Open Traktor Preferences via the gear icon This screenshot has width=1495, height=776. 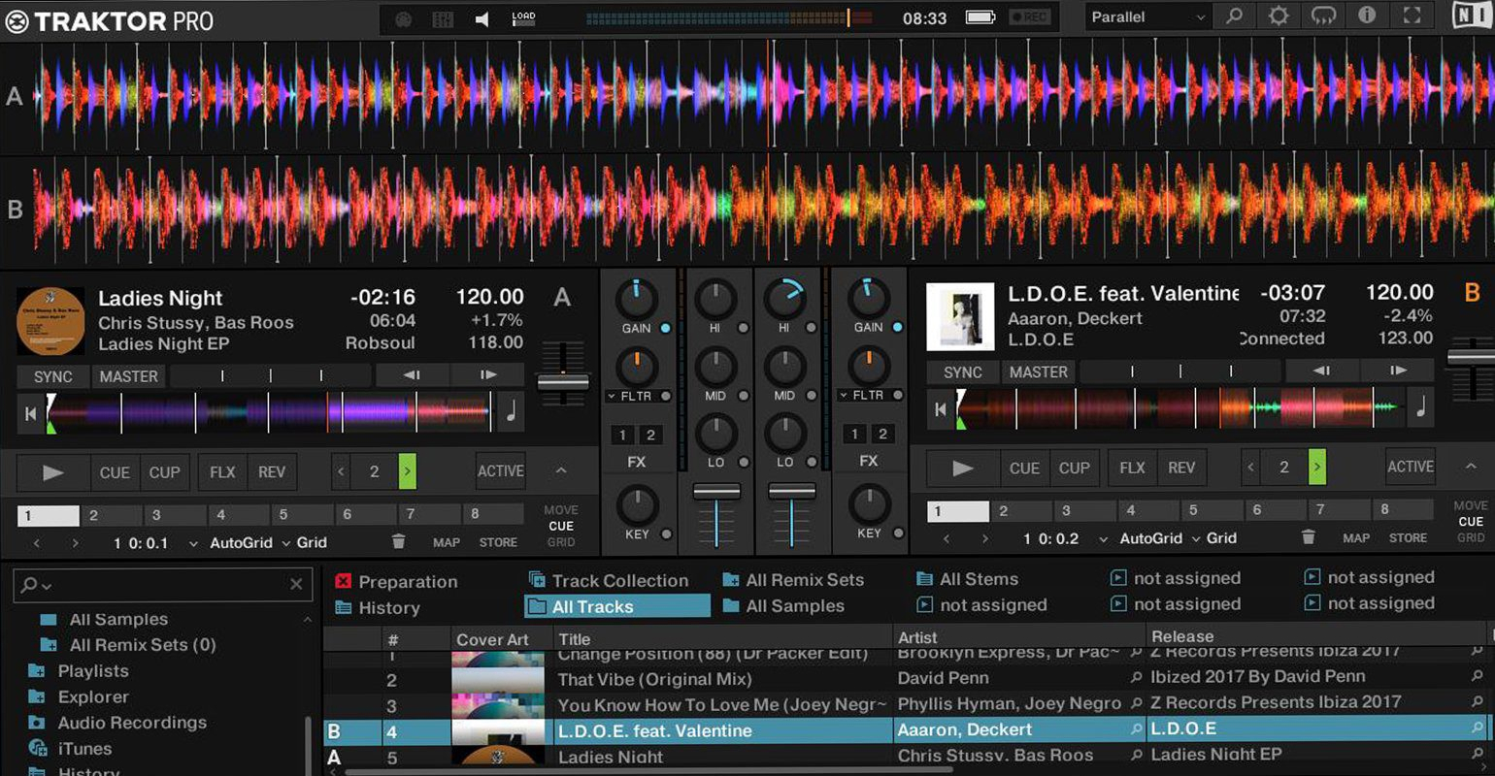click(x=1278, y=16)
